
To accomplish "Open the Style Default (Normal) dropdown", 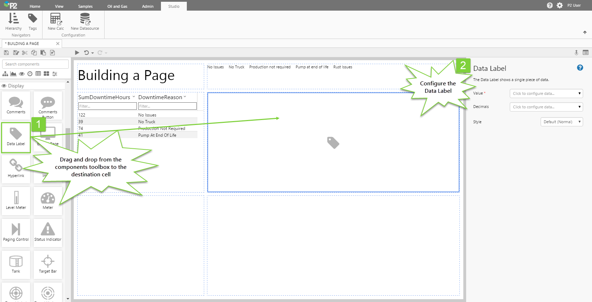I will coord(562,122).
